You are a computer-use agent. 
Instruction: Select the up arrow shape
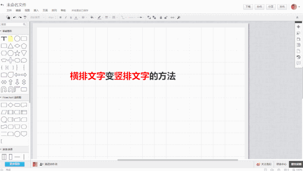point(10,82)
